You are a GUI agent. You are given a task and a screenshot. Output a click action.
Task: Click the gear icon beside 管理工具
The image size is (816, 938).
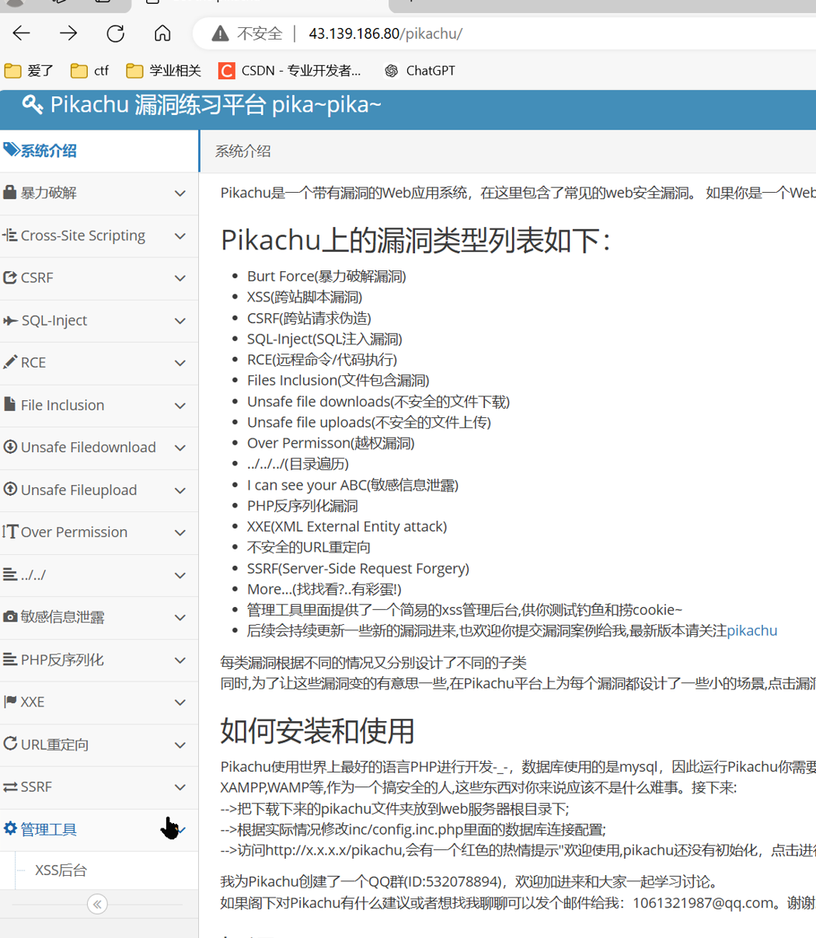pyautogui.click(x=10, y=828)
